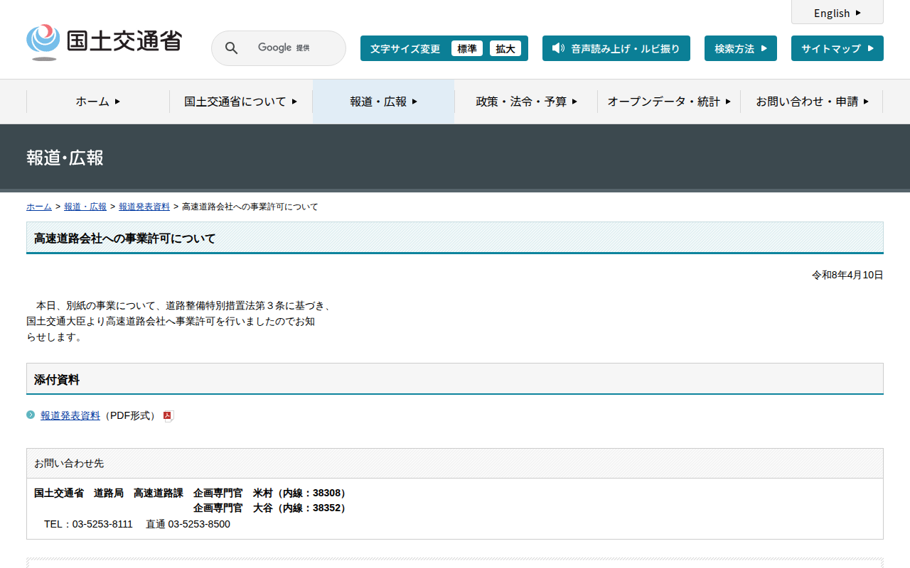The width and height of the screenshot is (910, 568).
Task: Open 音声読み上げ・ルビ振り
Action: [x=616, y=48]
